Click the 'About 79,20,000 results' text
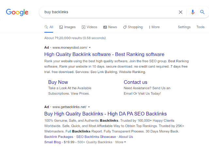Viewport: 209px width, 150px height. click(75, 38)
